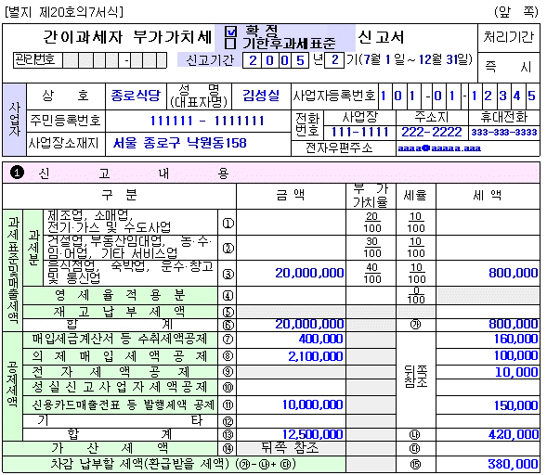The height and width of the screenshot is (475, 547).
Task: Select the 12,500,000 합계 amount
Action: click(x=313, y=434)
